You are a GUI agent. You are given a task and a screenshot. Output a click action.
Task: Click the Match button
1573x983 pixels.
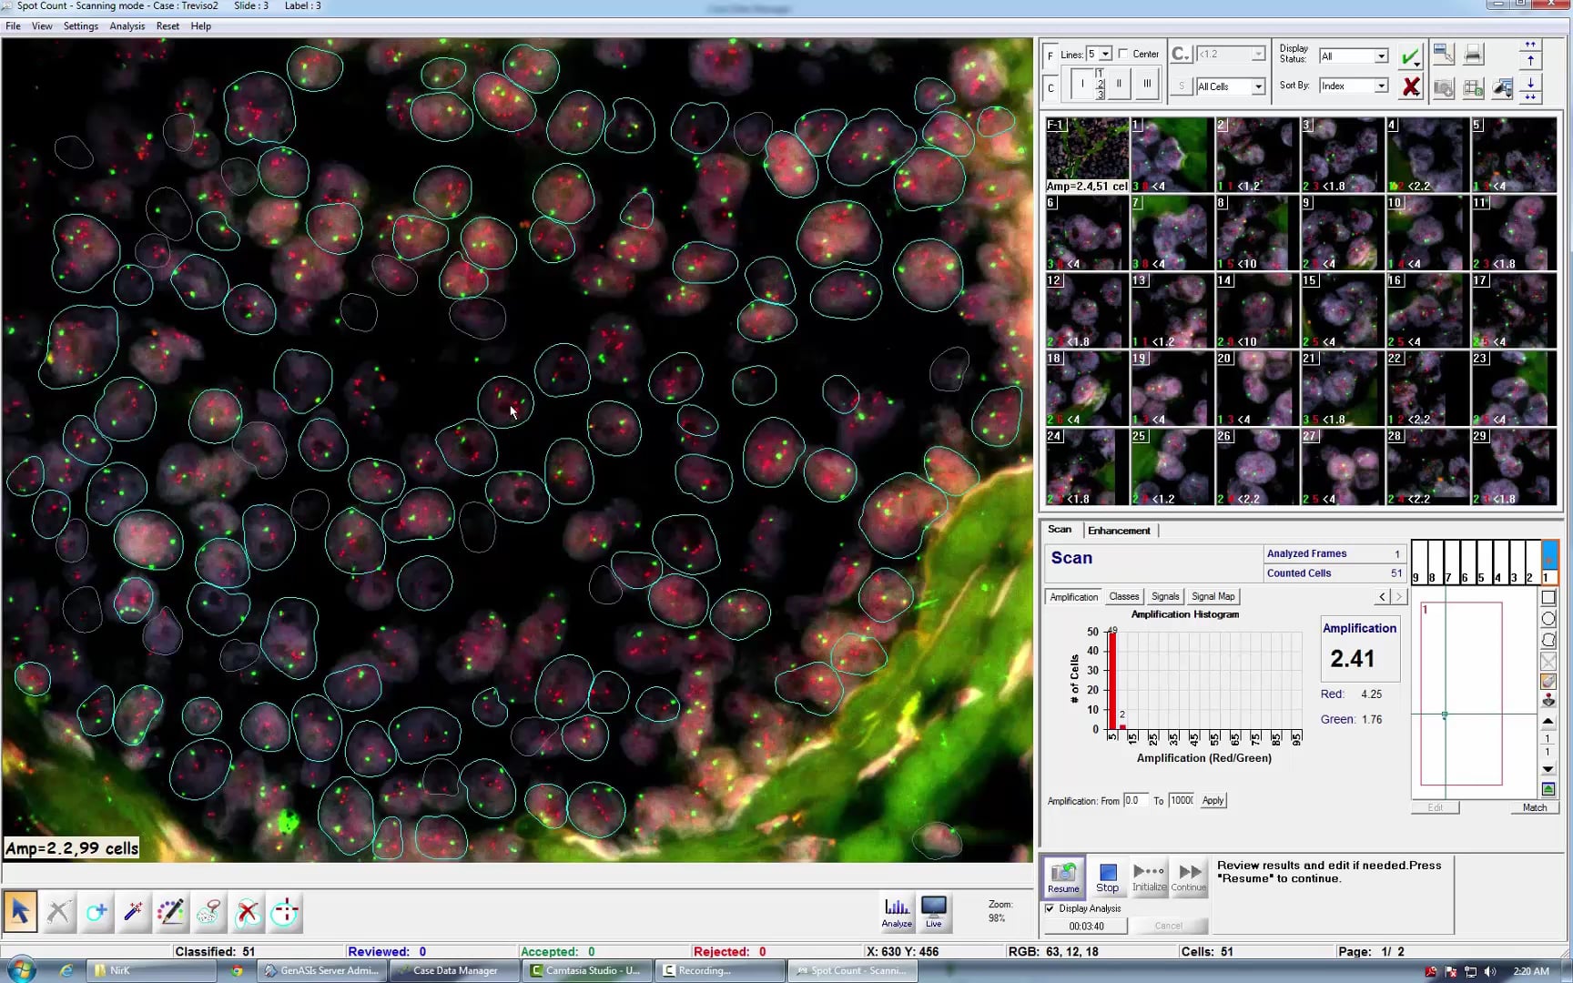1534,808
